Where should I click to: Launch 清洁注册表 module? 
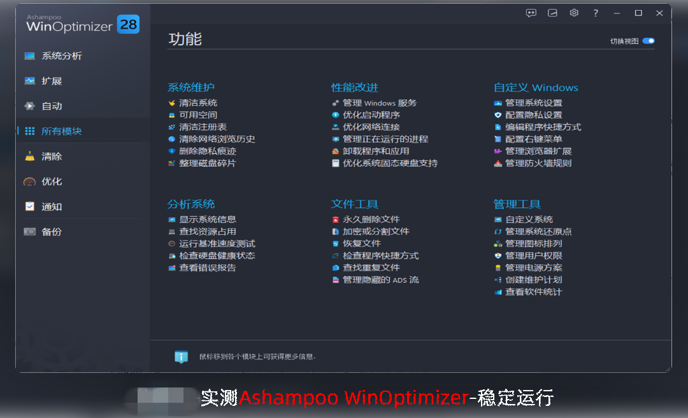pos(203,127)
